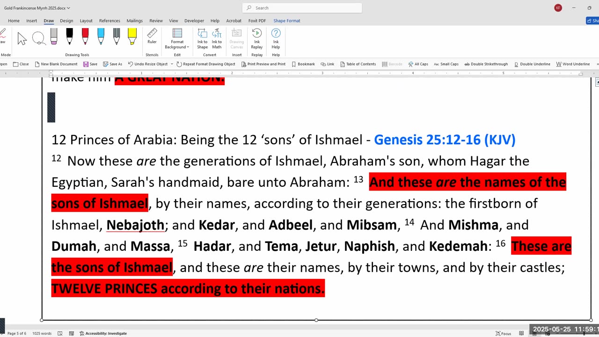Screen dimensions: 599x337
Task: Switch to the Shape Format tab
Action: tap(287, 21)
